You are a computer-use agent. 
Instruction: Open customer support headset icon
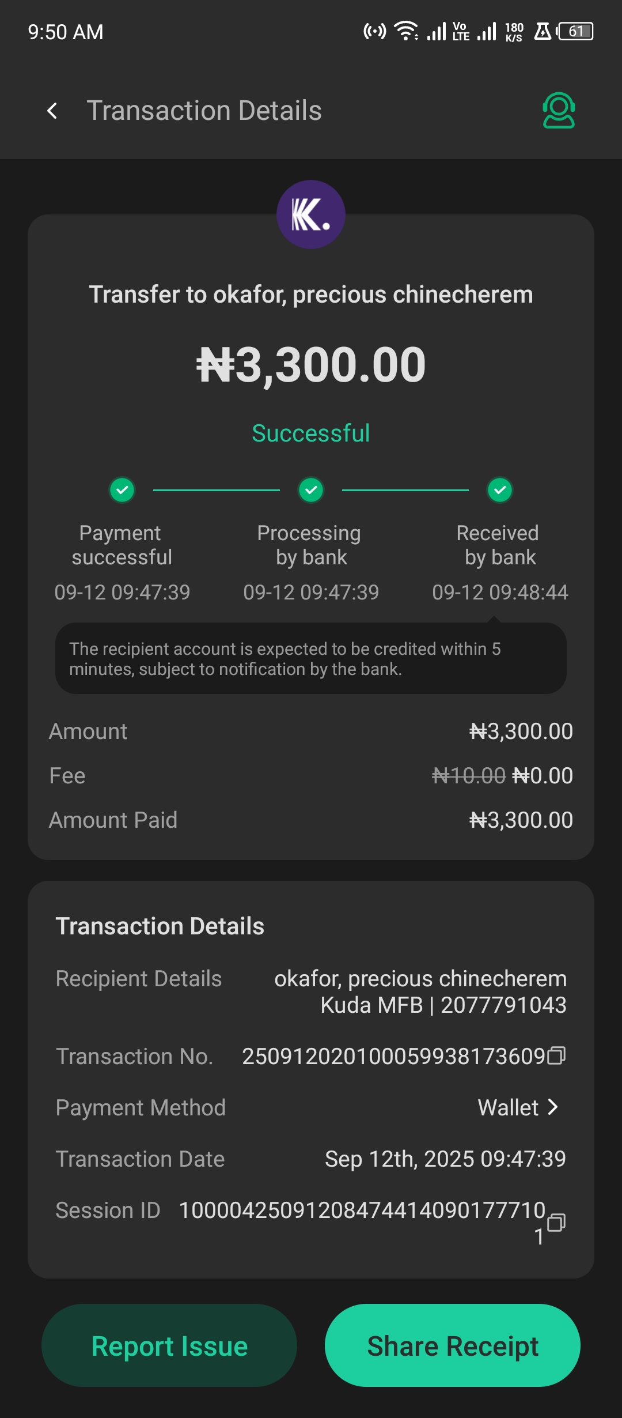coord(558,111)
